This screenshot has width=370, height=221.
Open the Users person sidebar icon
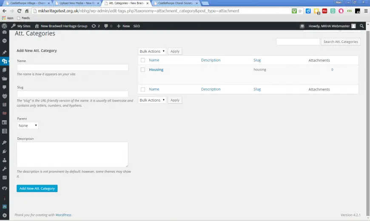tap(4, 160)
